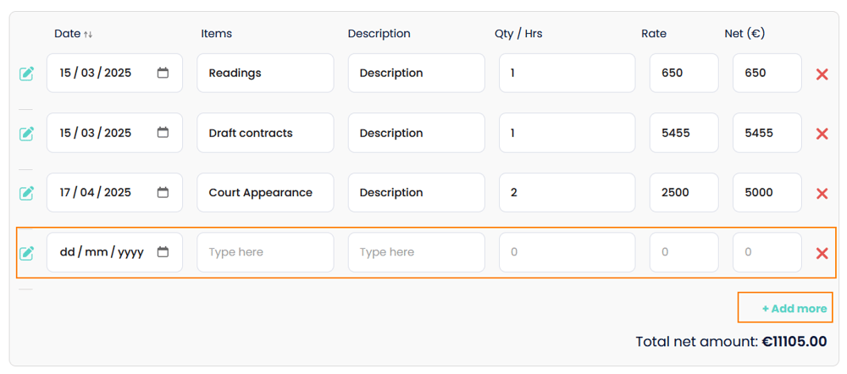Open calendar picker for Draft contracts date
Image resolution: width=847 pixels, height=374 pixels.
click(163, 133)
